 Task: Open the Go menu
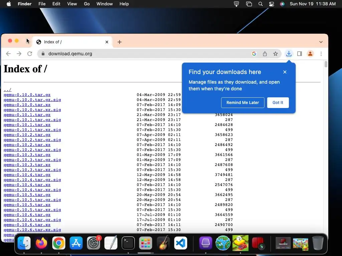87,4
